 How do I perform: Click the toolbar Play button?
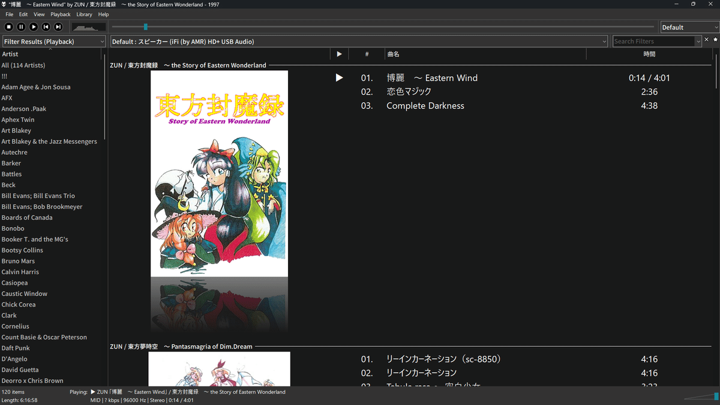click(34, 27)
